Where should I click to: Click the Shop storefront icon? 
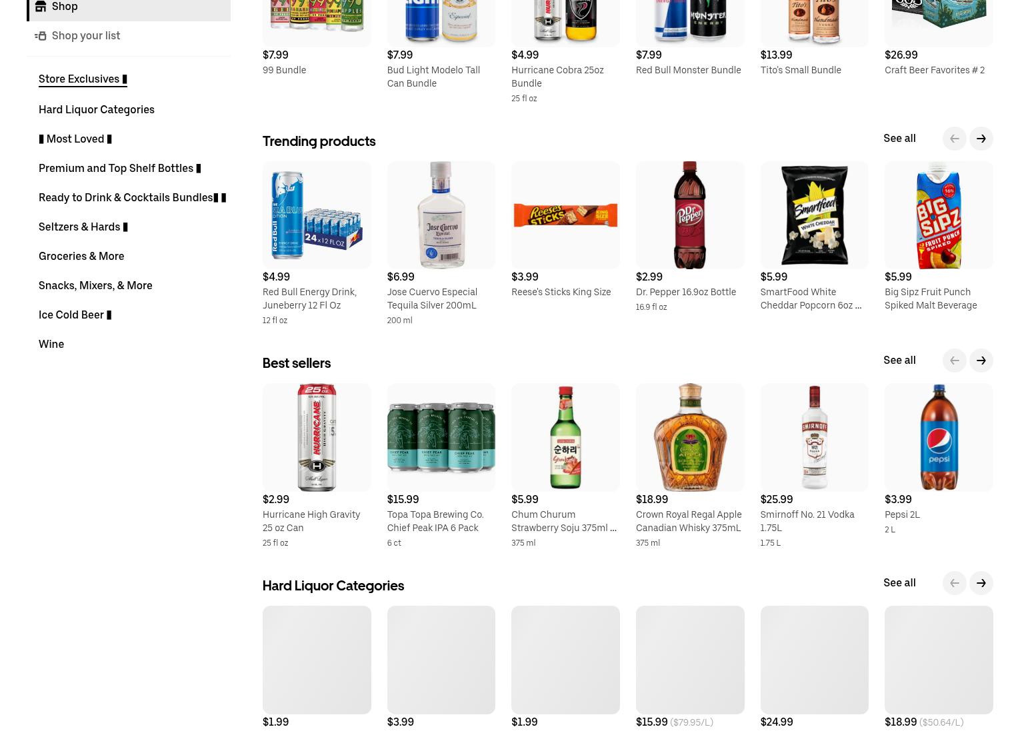[x=41, y=6]
